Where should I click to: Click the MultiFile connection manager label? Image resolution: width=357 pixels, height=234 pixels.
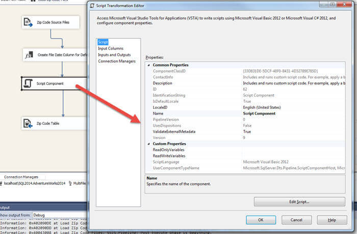tap(80, 183)
